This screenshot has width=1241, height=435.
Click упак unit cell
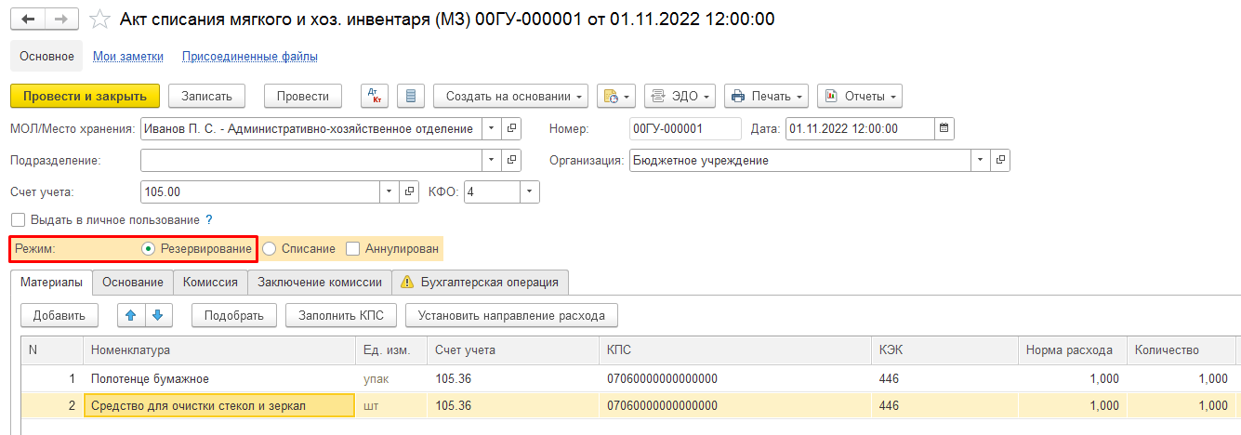pos(391,379)
